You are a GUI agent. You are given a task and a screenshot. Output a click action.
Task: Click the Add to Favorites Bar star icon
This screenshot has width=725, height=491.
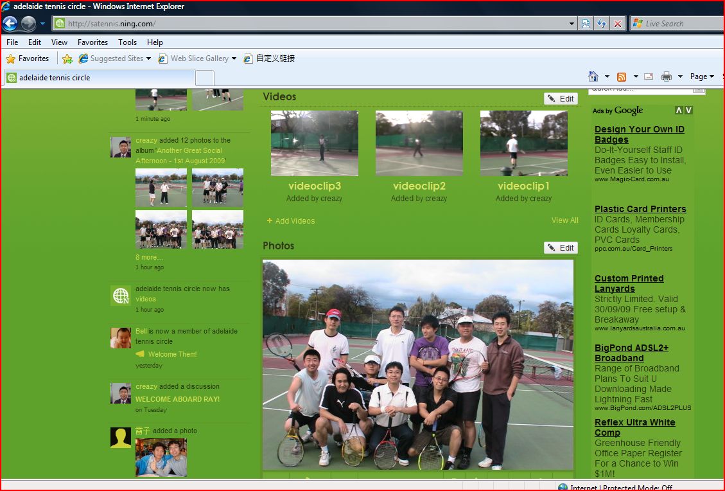point(67,58)
